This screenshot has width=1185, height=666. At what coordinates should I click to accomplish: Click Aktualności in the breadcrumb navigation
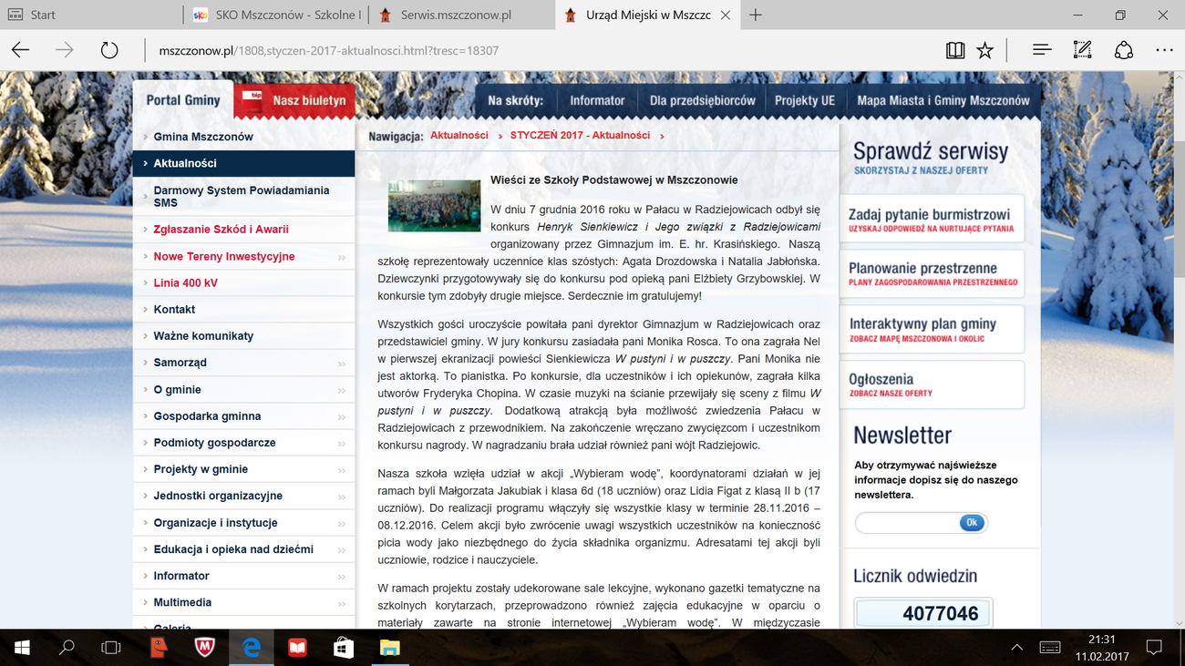[x=459, y=135]
